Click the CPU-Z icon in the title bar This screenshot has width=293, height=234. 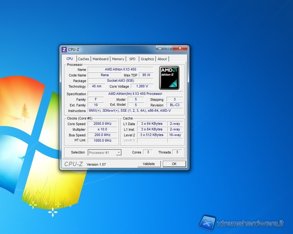(64, 50)
